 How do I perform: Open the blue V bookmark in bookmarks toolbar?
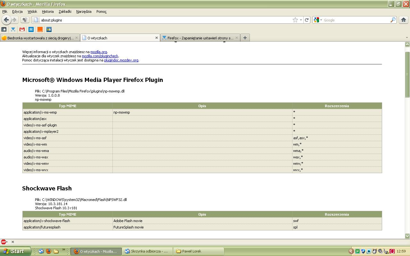point(13,29)
